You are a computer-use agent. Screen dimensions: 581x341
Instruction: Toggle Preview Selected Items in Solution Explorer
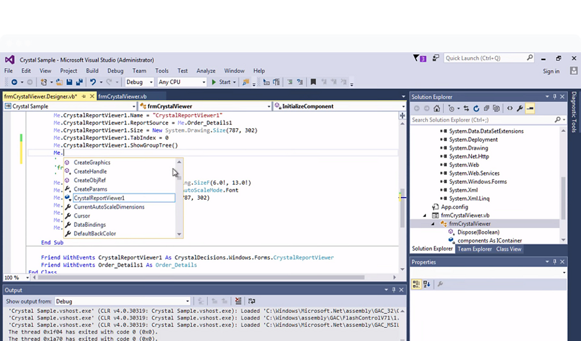click(x=529, y=108)
